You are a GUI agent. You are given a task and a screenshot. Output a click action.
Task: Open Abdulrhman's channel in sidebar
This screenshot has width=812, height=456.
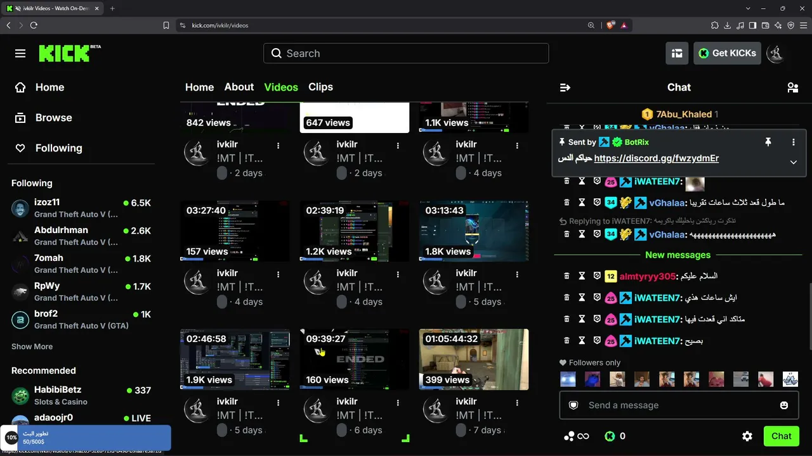click(x=81, y=236)
